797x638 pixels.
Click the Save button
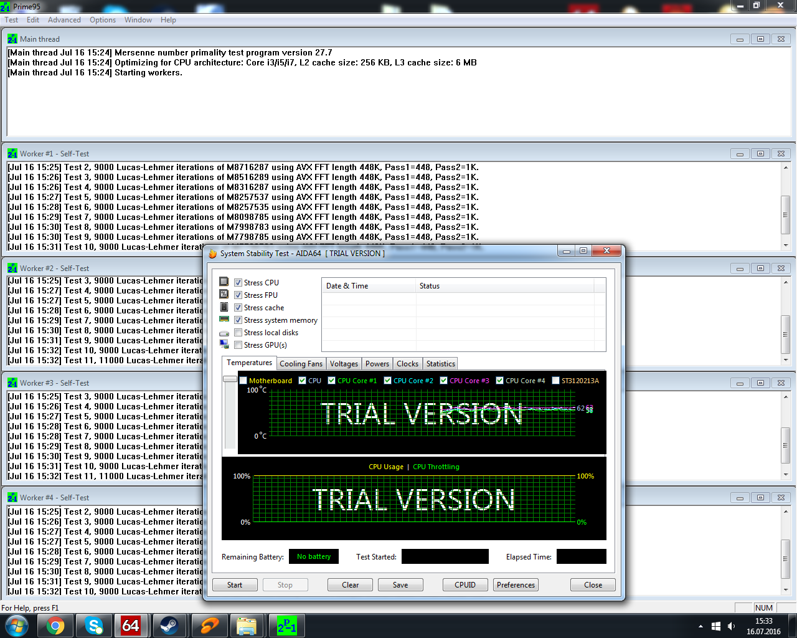click(400, 585)
